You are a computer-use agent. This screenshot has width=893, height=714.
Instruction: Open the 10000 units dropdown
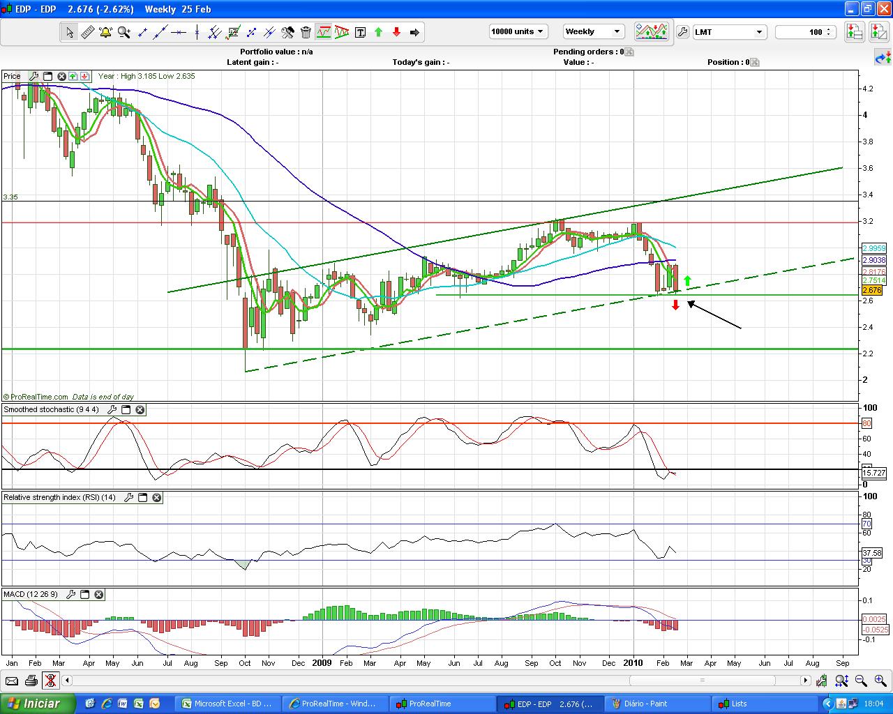(x=518, y=32)
